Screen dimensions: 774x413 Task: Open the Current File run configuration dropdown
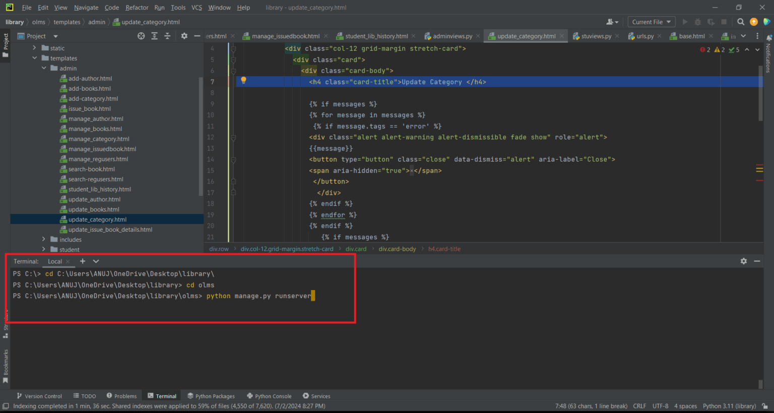tap(651, 22)
